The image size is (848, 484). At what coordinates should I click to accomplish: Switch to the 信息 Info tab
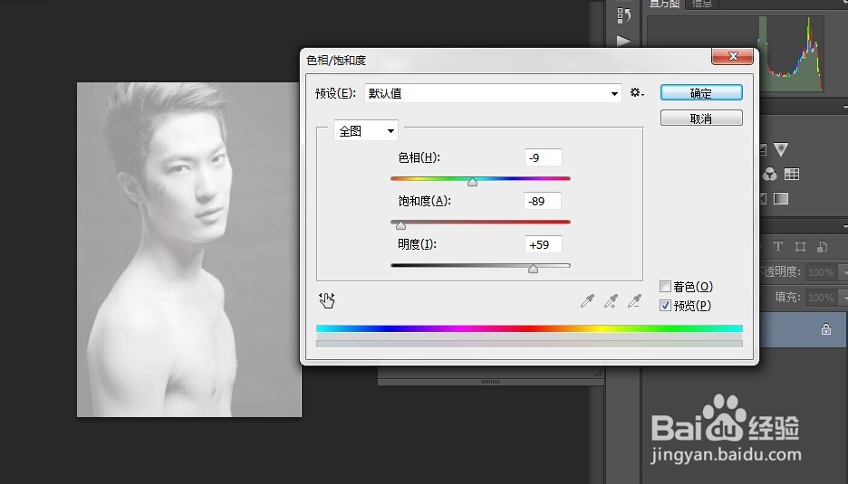pyautogui.click(x=702, y=4)
